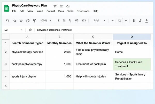Viewport: 155px width, 104px height.
Task: Click the 'Monthly Searches' header cell
Action: tap(59, 43)
